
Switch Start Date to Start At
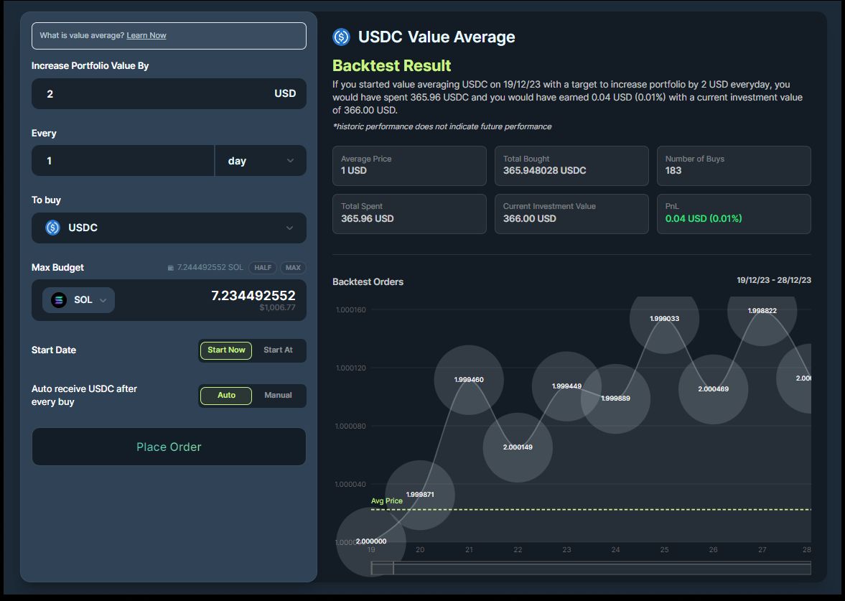[278, 350]
